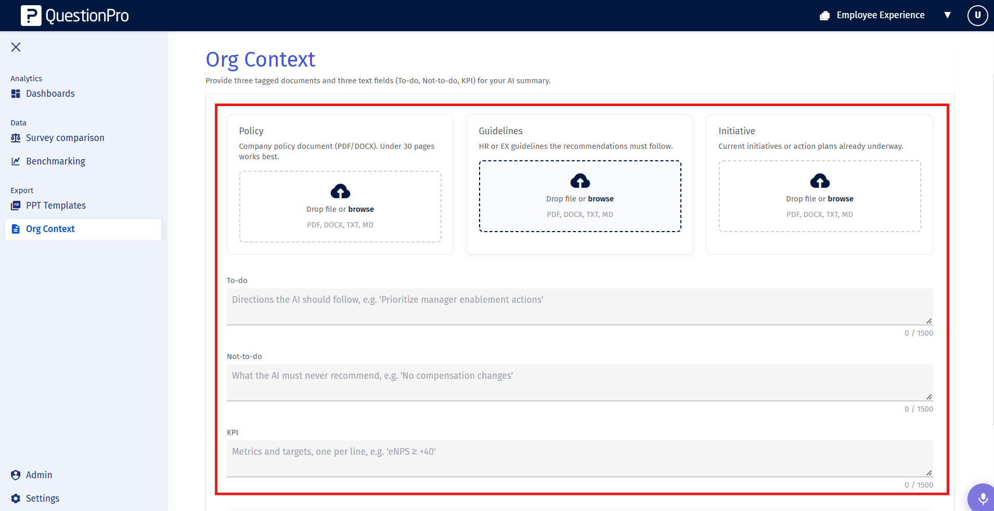Focus the To-do text field

tap(579, 306)
